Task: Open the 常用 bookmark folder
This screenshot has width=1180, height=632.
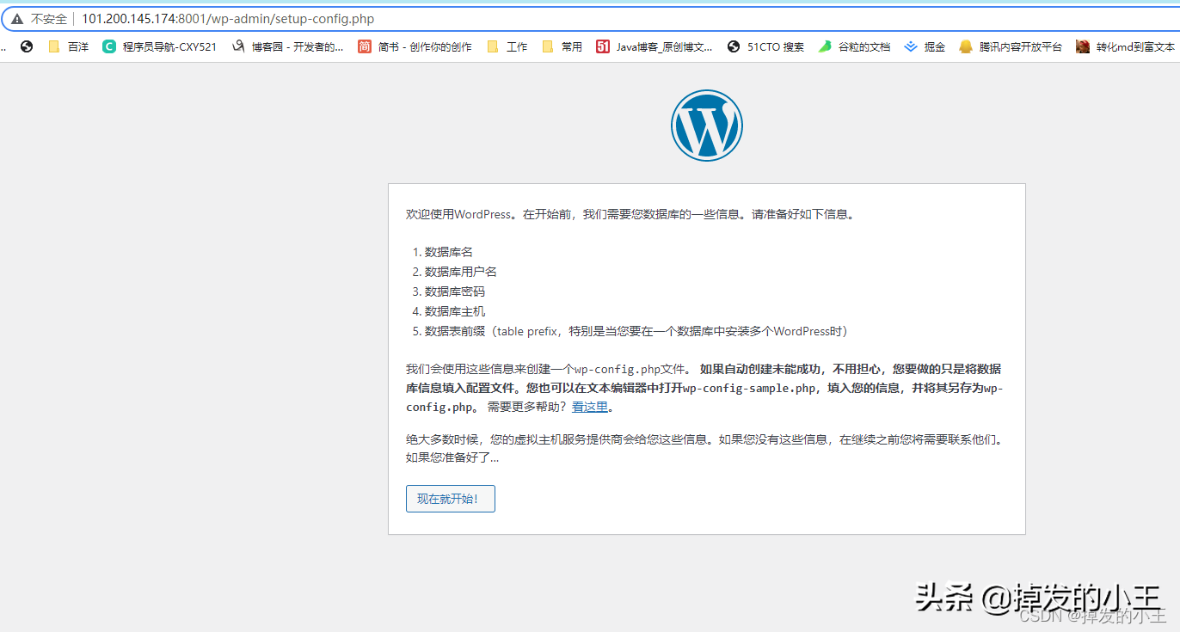Action: tap(562, 47)
